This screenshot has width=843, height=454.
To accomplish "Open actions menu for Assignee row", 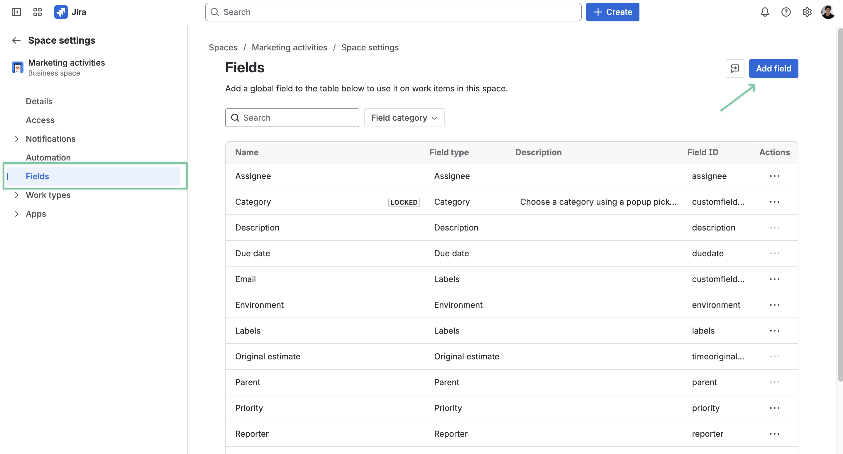I will (x=774, y=176).
